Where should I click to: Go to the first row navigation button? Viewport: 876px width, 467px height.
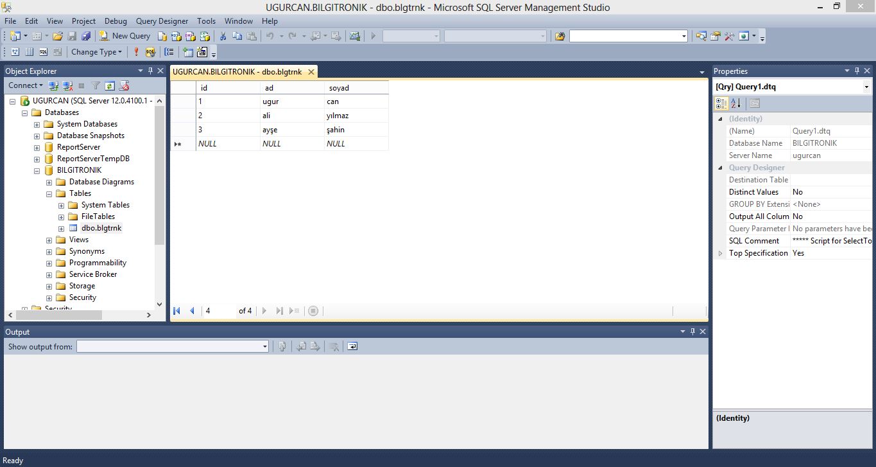point(177,311)
